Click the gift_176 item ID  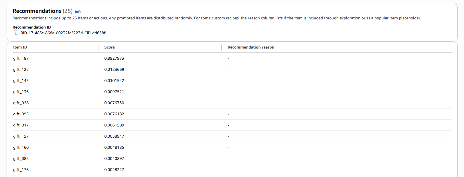coord(21,170)
